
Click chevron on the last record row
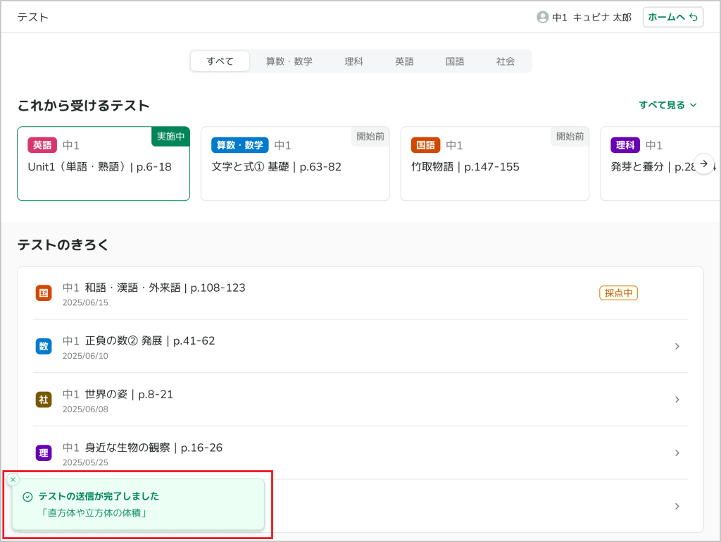click(677, 506)
